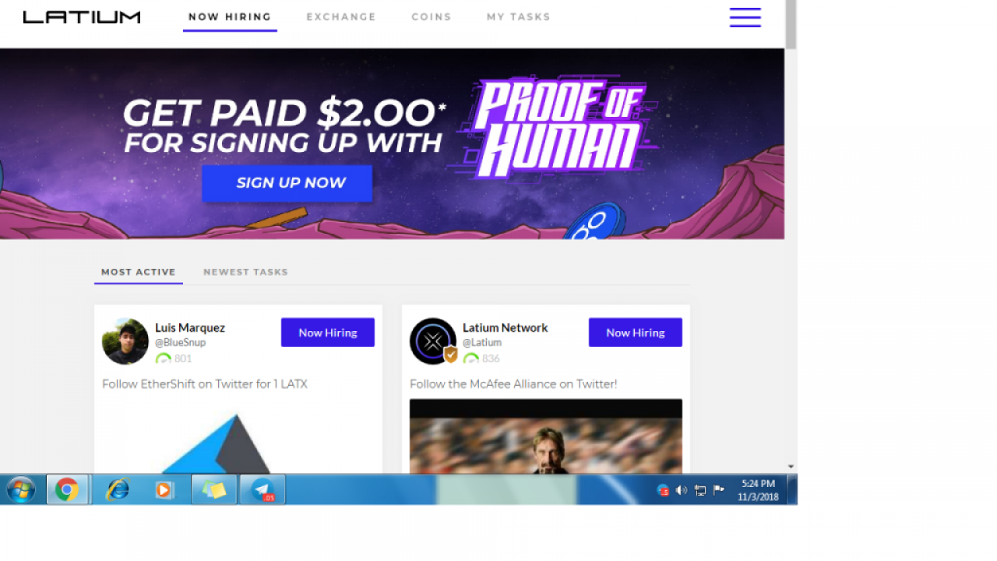Select the Newest Tasks tab

coord(245,272)
